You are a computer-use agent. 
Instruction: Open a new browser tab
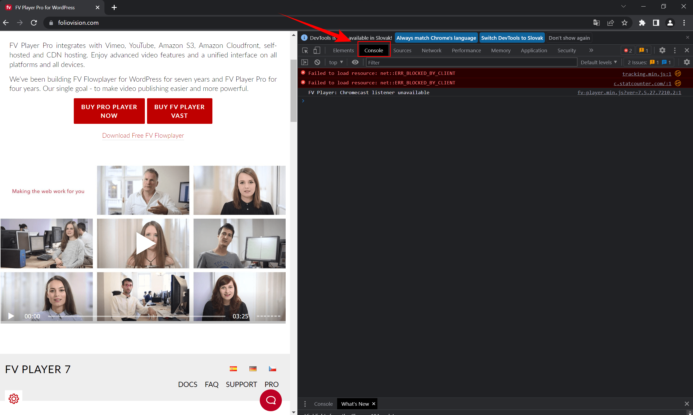[x=114, y=8]
